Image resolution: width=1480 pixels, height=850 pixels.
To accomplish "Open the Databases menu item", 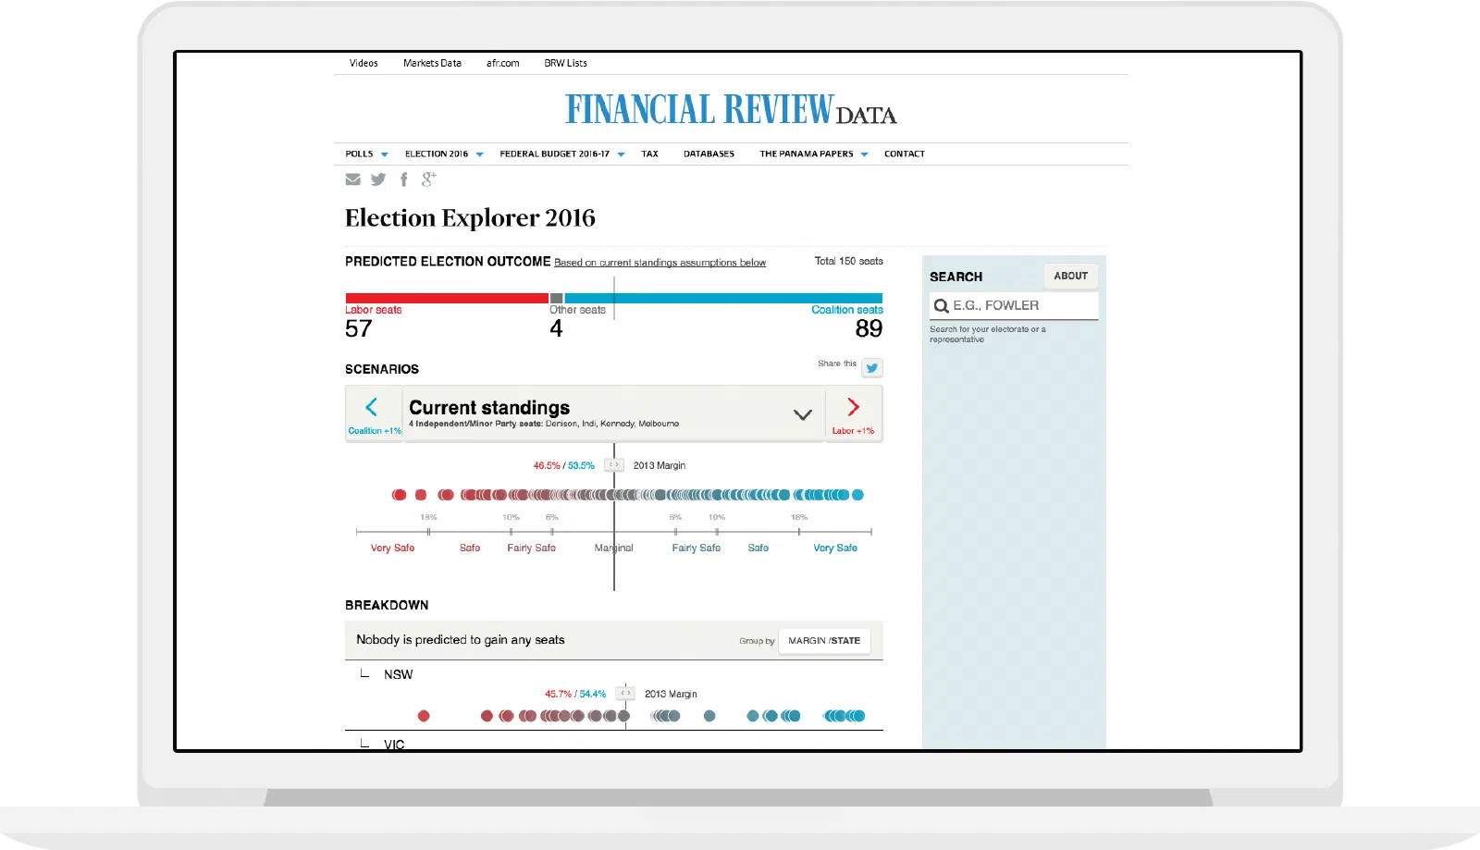I will 709,154.
